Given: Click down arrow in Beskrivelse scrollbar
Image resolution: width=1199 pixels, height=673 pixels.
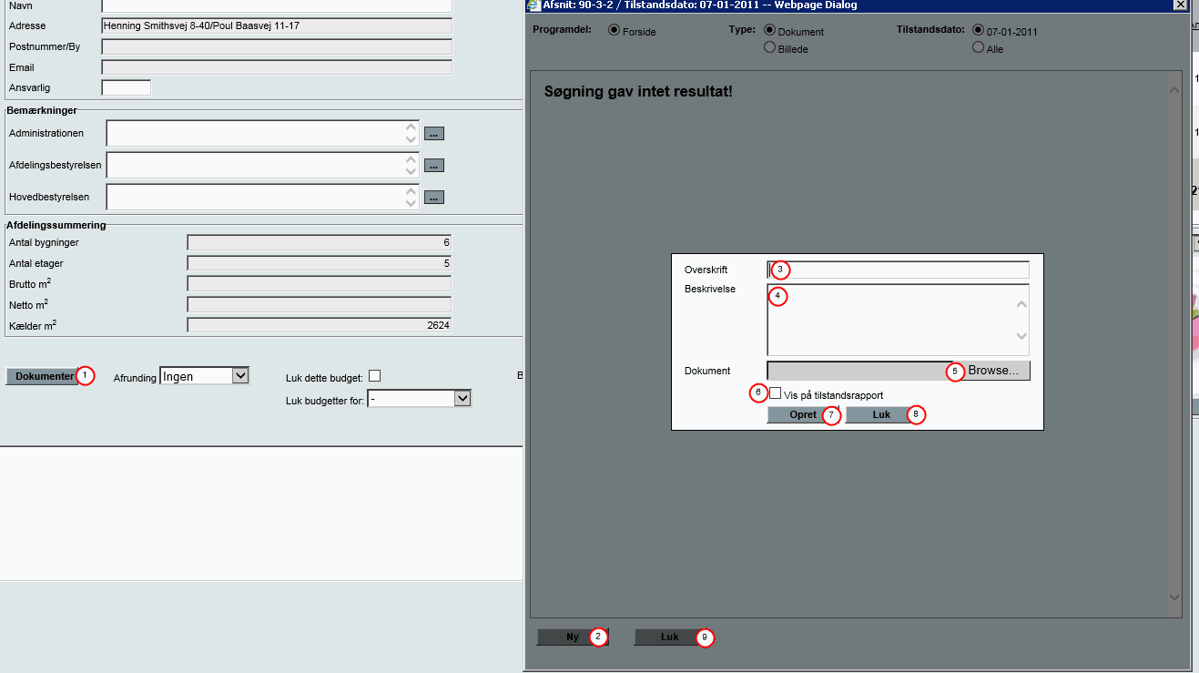Looking at the screenshot, I should coord(1021,336).
